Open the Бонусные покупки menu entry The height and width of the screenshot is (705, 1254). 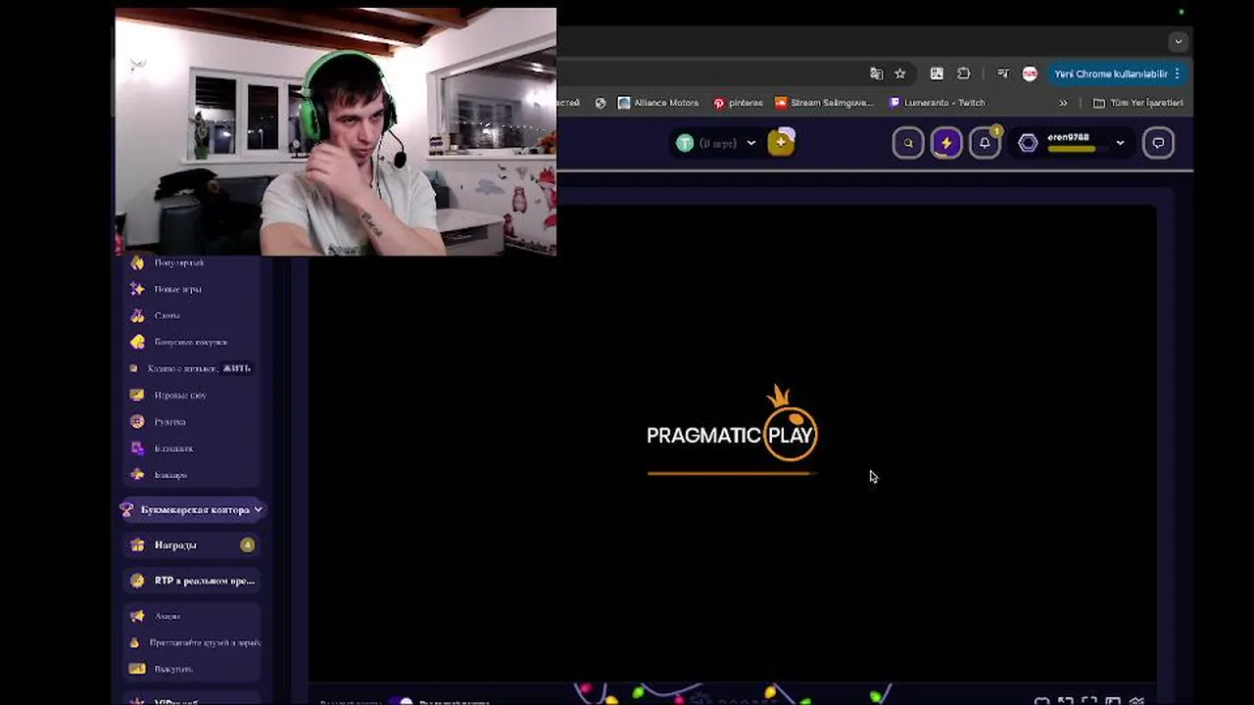191,342
